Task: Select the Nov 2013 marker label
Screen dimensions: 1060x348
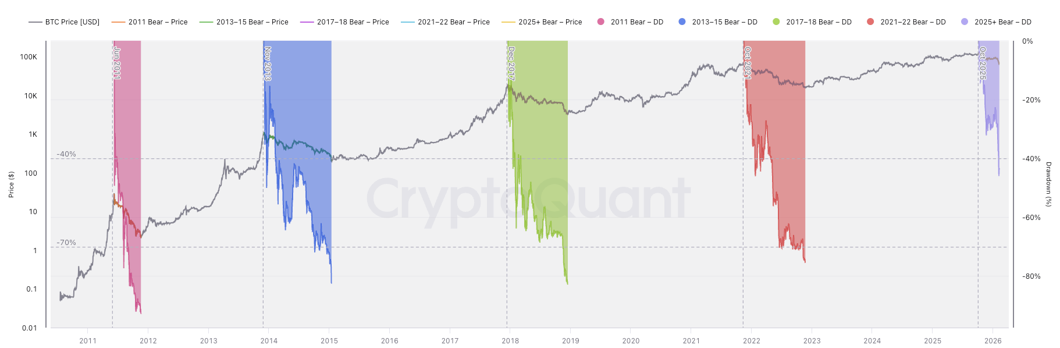Action: 268,63
